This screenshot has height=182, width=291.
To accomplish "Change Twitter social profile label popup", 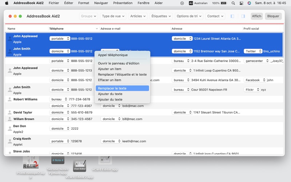I will [x=253, y=51].
